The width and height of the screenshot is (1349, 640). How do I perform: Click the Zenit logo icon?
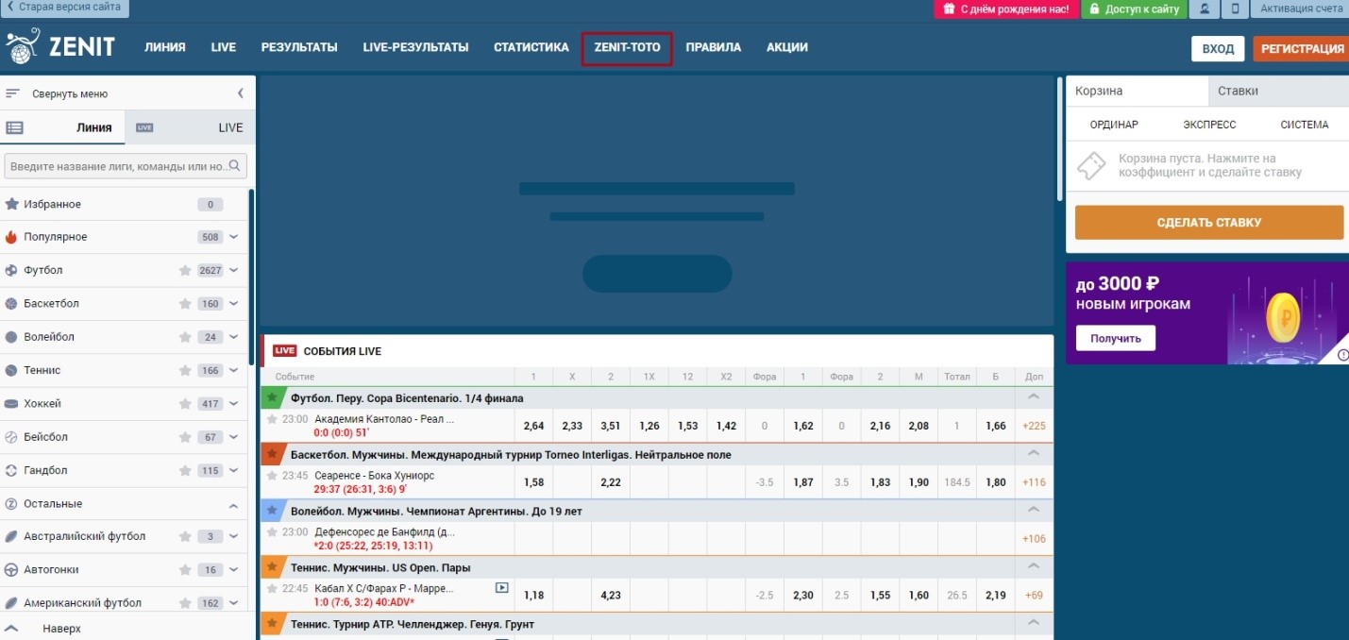[x=22, y=47]
